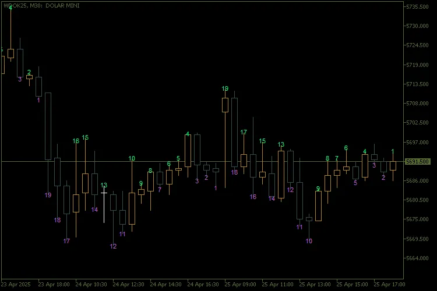The height and width of the screenshot is (291, 437).
Task: Click the green 17 count label
Action: (x=244, y=133)
